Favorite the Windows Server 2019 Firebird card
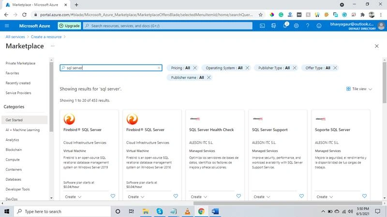This screenshot has width=387, height=217. coord(113,196)
